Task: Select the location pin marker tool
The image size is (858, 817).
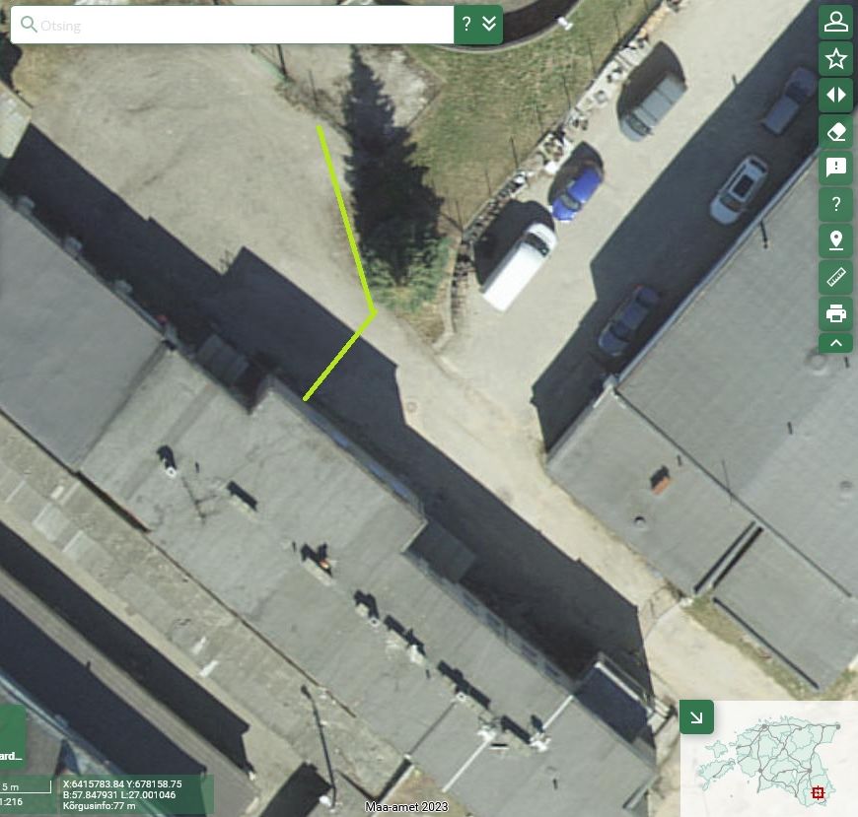Action: pyautogui.click(x=835, y=240)
